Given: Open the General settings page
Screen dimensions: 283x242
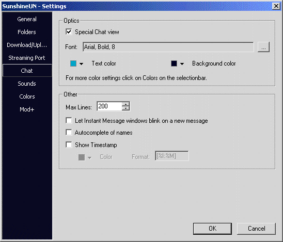Looking at the screenshot, I should [x=27, y=19].
